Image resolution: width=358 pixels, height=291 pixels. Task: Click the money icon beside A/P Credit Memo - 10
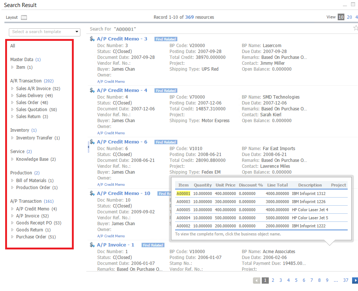click(91, 193)
